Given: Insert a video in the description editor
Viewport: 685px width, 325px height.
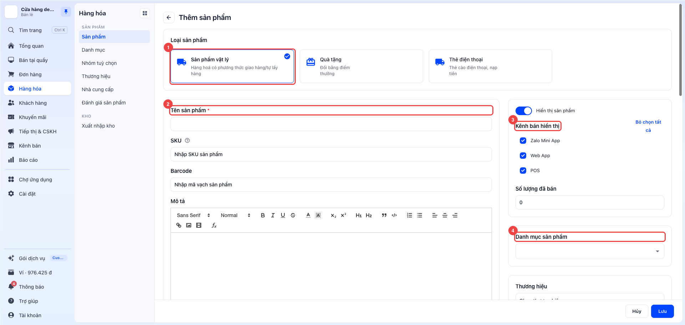Looking at the screenshot, I should coord(199,225).
